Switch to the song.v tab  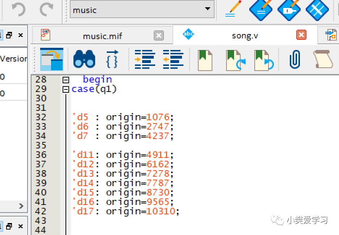245,35
